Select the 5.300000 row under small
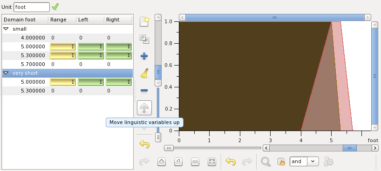This screenshot has height=171, width=381. click(68, 55)
